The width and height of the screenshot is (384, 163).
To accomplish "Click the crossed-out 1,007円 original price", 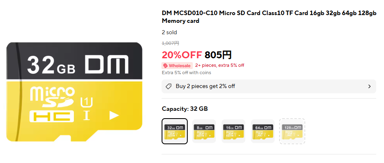I will click(170, 43).
